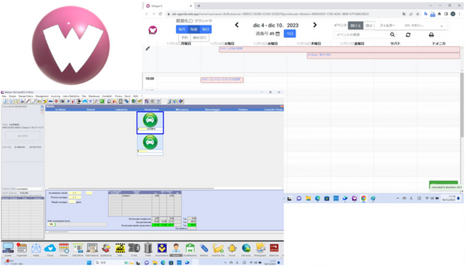465x266 pixels.
Task: Switch agenda to monthly view toggle
Action: (182, 29)
